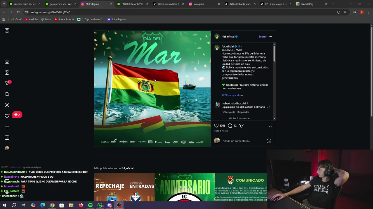This screenshot has height=209, width=373.
Task: Open the Día del Mar post image
Action: tap(152, 89)
